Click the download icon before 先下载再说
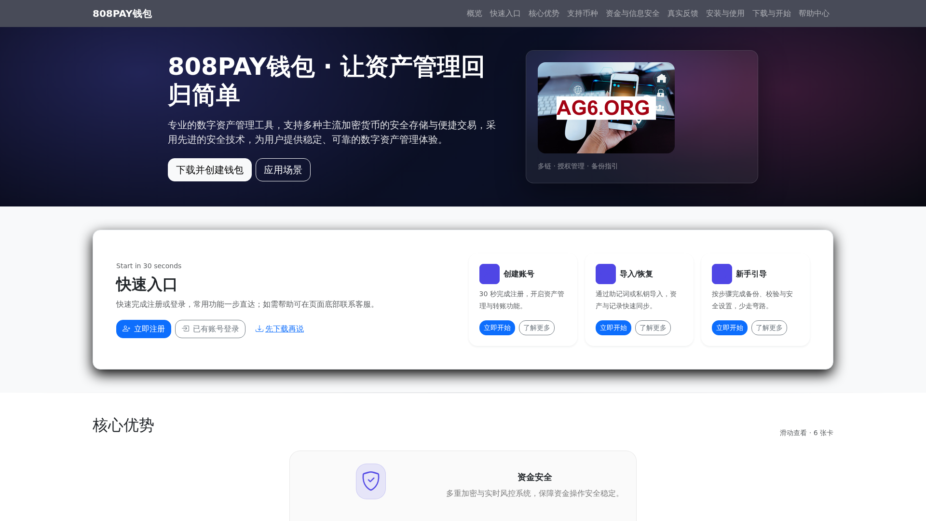926x521 pixels. pos(259,329)
